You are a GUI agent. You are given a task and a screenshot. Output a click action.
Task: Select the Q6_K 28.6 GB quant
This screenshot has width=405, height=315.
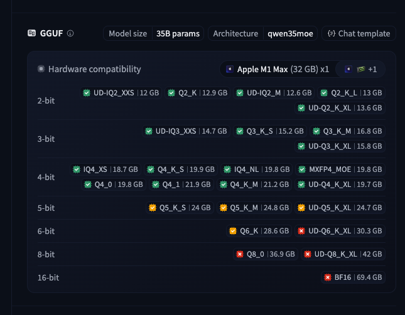259,231
